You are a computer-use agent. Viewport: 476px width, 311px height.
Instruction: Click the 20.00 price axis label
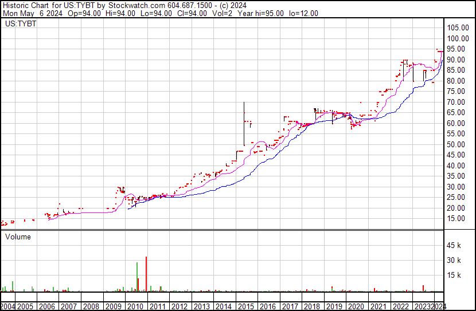pos(456,208)
